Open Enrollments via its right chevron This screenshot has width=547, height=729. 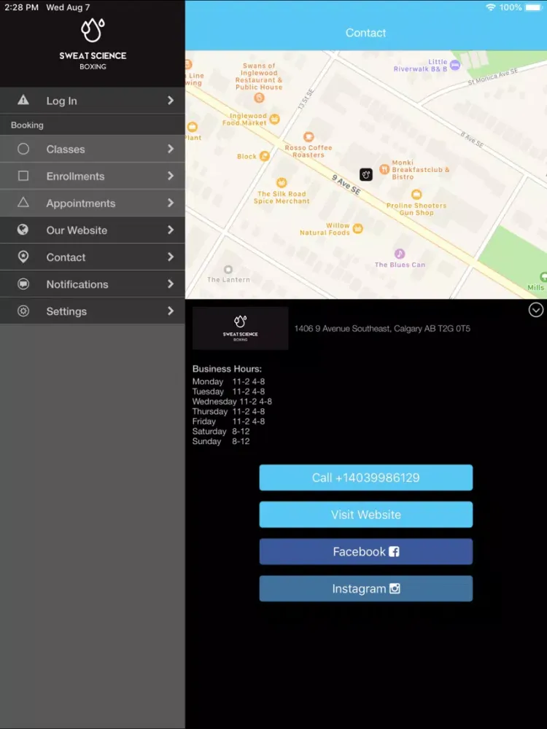171,176
